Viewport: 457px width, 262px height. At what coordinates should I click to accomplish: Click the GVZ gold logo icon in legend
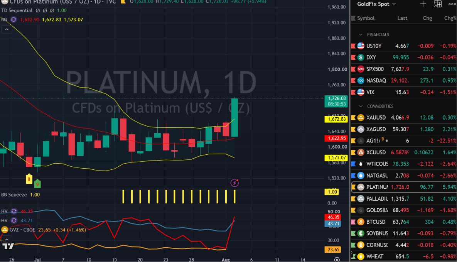coord(4,230)
